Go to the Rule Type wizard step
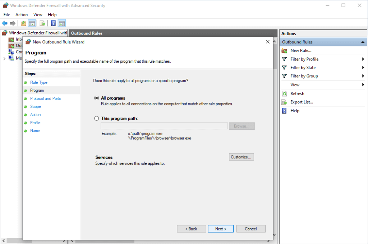Image resolution: width=368 pixels, height=244 pixels. coord(39,82)
